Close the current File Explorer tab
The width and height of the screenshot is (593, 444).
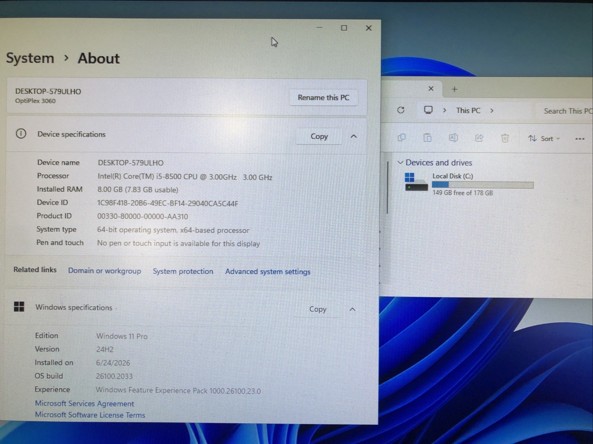431,89
